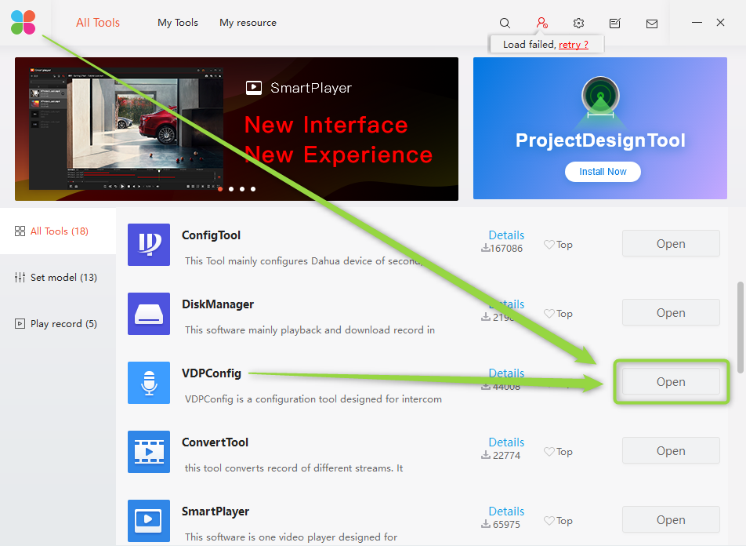746x546 pixels.
Task: Select the fourth banner carousel dot
Action: [253, 189]
